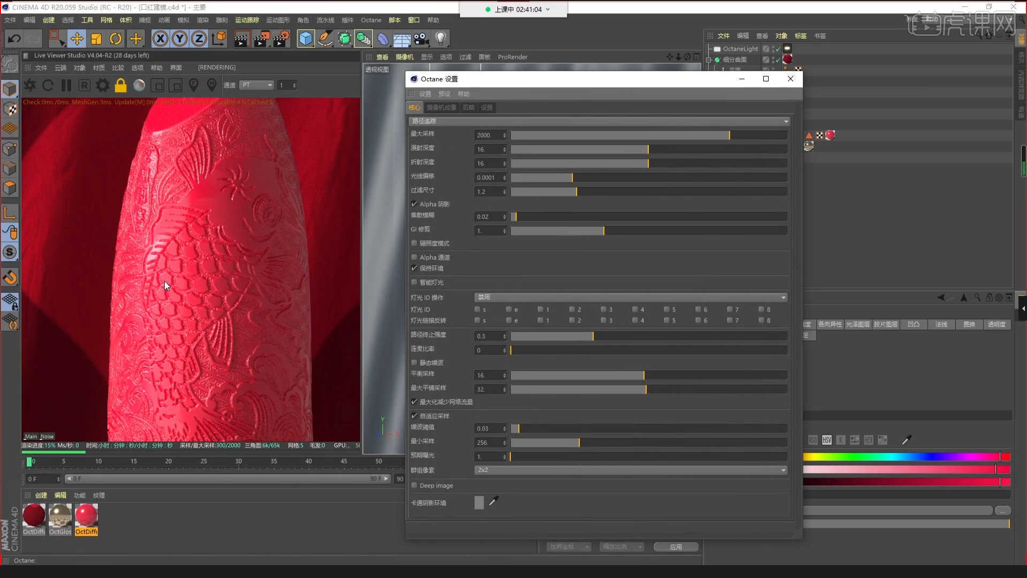Image resolution: width=1027 pixels, height=578 pixels.
Task: Select the highlighted OctDiffuse material thumbnail
Action: (x=87, y=519)
